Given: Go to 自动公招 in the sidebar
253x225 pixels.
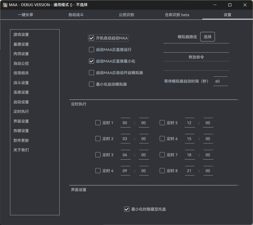Looking at the screenshot, I should tap(21, 63).
